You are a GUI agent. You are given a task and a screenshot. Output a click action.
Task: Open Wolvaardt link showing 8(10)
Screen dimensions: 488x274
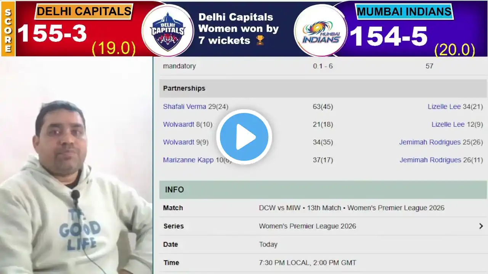click(178, 124)
